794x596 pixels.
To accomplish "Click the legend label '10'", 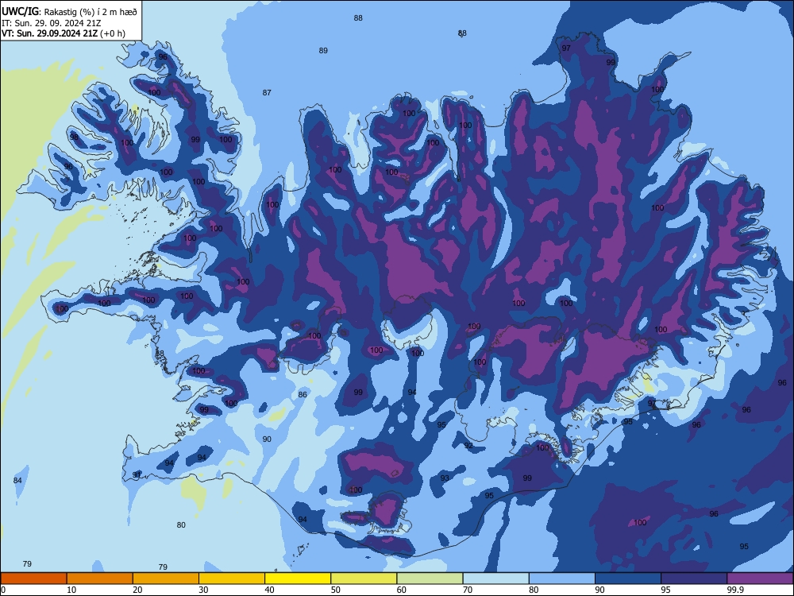I will tap(71, 590).
